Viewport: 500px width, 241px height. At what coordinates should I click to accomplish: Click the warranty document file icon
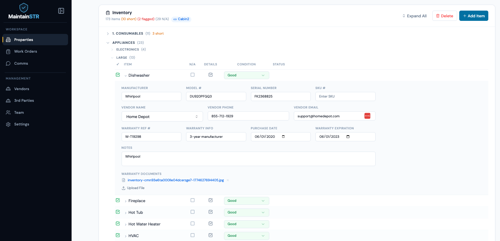click(x=123, y=180)
